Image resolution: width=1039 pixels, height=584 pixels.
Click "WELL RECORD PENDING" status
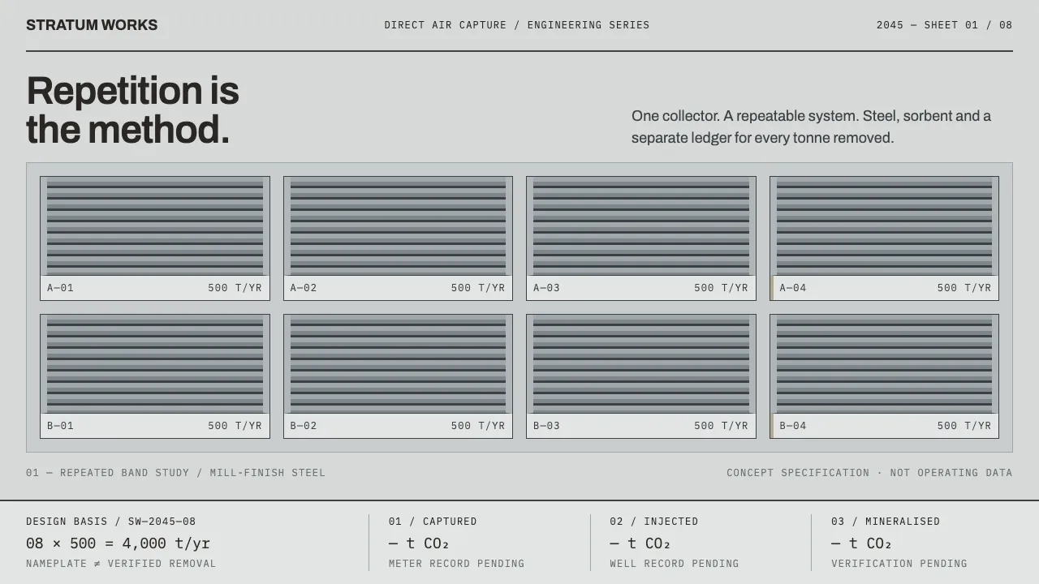pyautogui.click(x=675, y=564)
